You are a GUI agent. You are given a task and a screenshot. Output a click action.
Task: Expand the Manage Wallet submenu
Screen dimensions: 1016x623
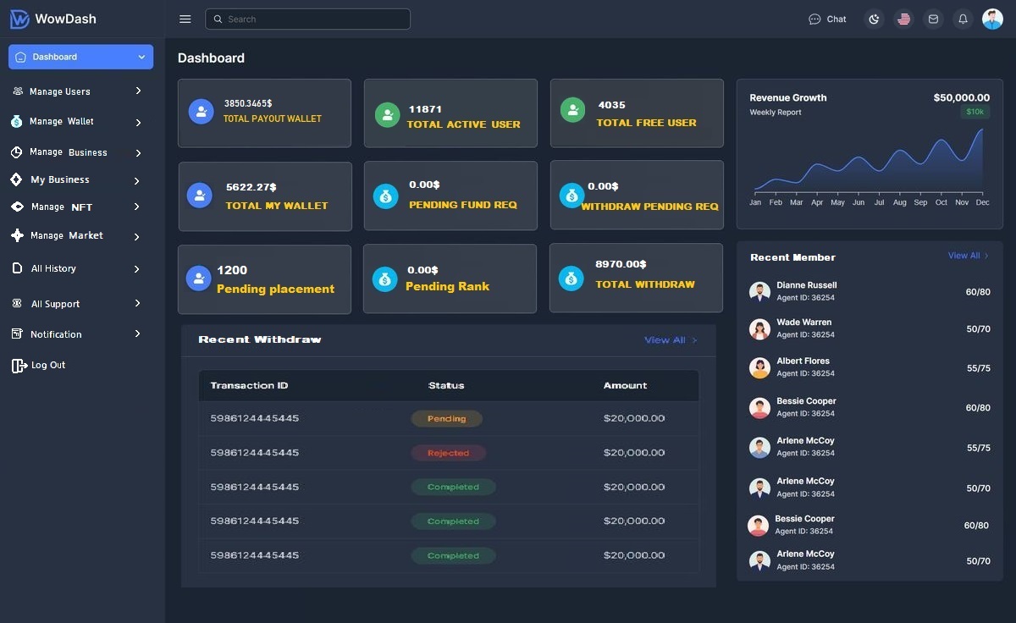pos(138,122)
